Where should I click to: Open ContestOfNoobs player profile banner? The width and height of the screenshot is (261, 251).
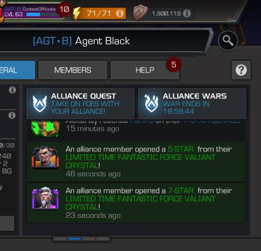(x=33, y=12)
